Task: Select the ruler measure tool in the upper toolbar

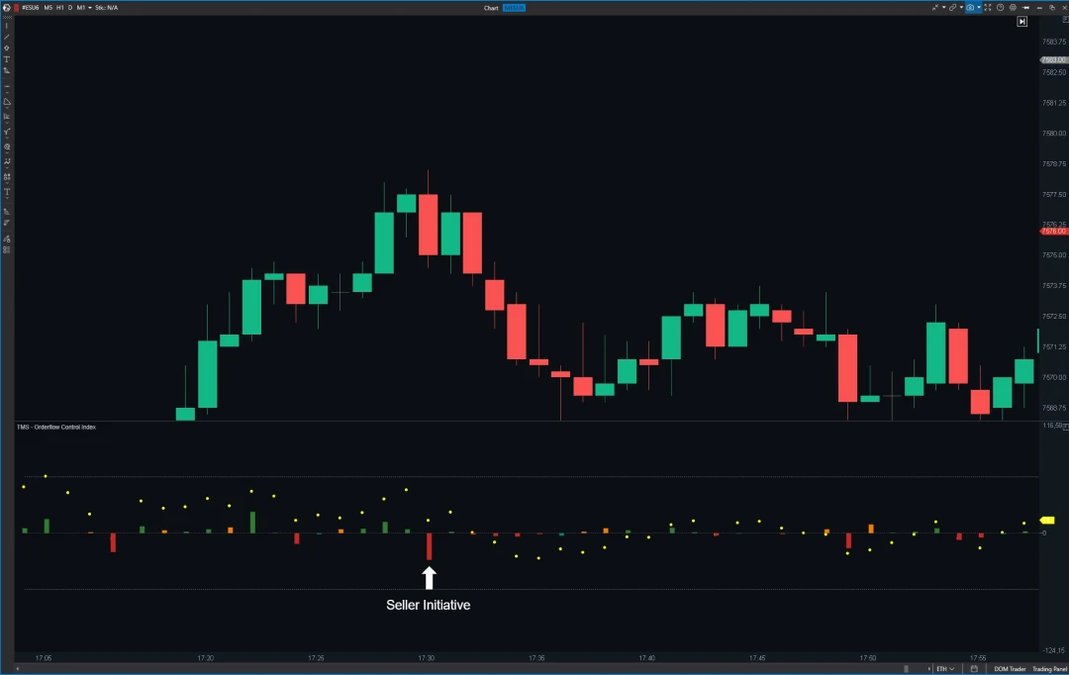Action: [x=7, y=70]
